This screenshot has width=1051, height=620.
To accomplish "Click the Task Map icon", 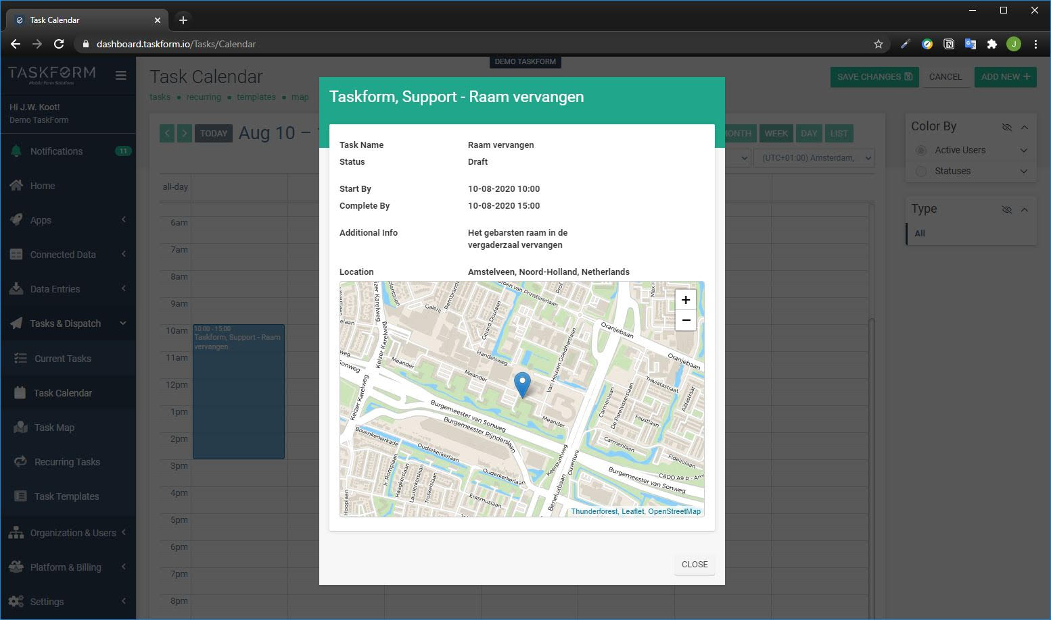I will point(21,427).
